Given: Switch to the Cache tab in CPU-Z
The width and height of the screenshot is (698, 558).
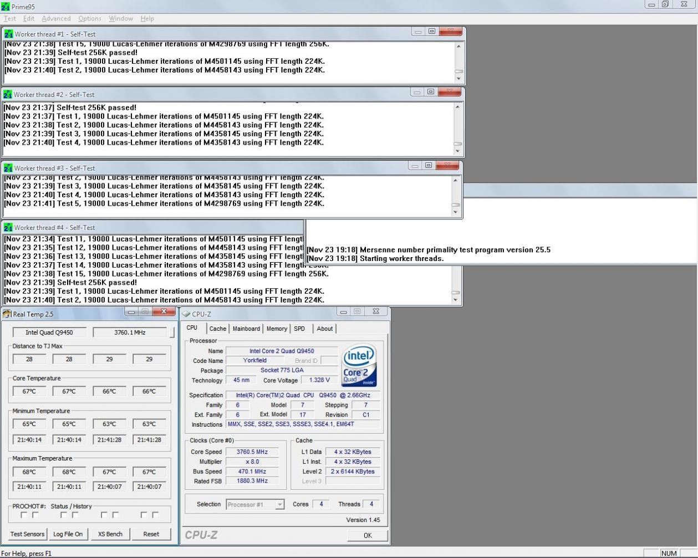Looking at the screenshot, I should pyautogui.click(x=218, y=329).
